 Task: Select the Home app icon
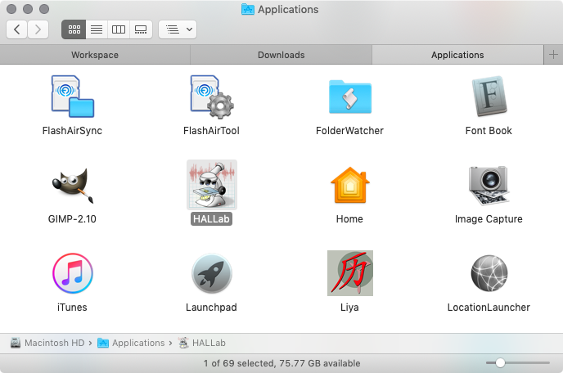[x=349, y=185]
